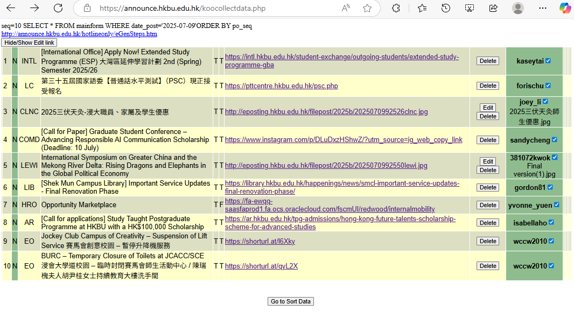Viewport: 574px width, 325px height.
Task: Open shorturl.at/qyL2X link
Action: pos(261,266)
